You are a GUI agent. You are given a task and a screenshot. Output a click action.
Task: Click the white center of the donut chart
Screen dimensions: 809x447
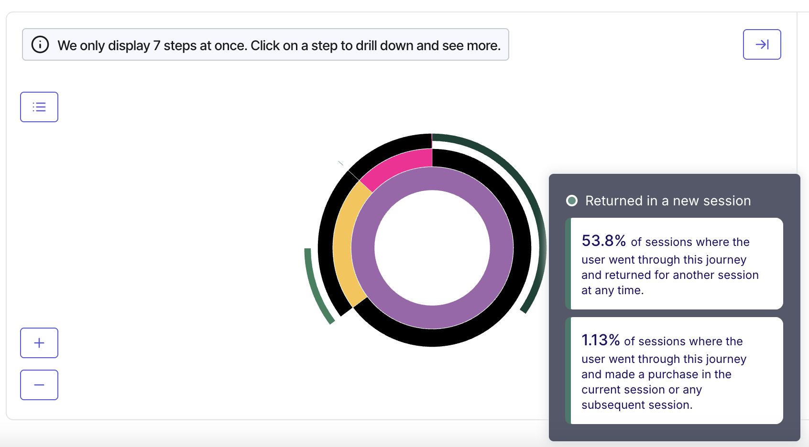[x=432, y=248]
